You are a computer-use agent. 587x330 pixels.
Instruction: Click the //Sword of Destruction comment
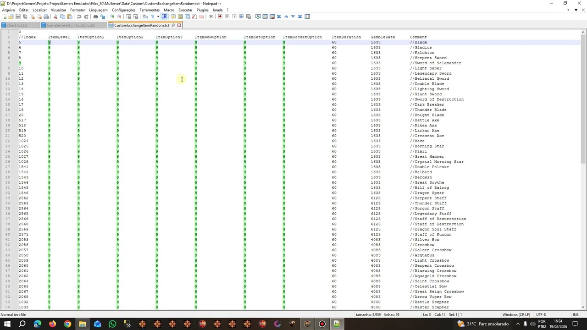pyautogui.click(x=437, y=99)
